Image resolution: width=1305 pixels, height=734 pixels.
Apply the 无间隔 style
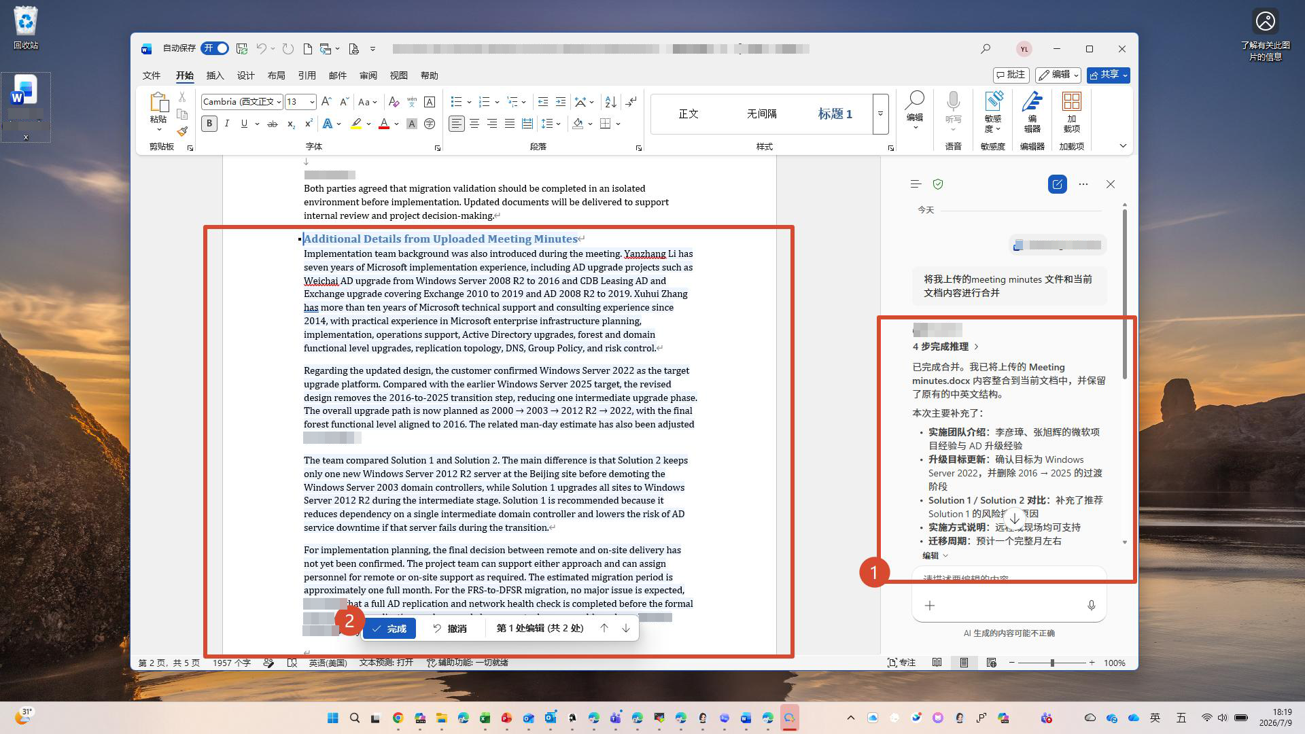point(761,113)
